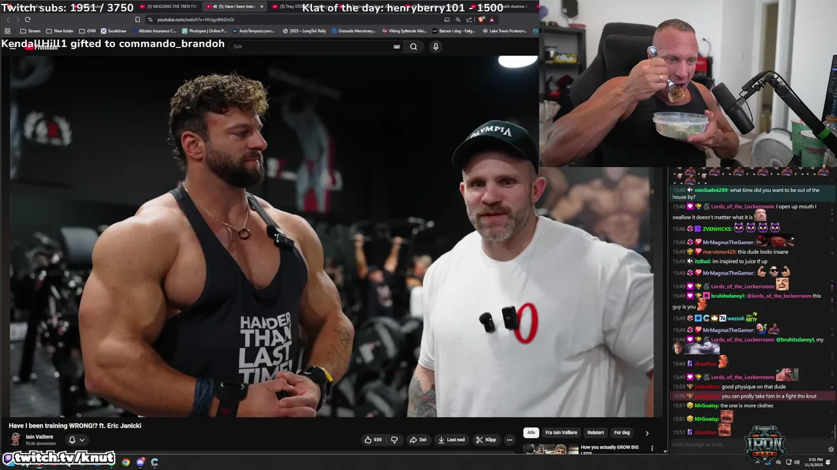Open the New folder bookmark folder
This screenshot has width=837, height=470.
point(60,31)
